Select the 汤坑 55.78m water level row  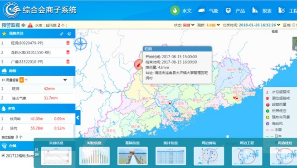[x=37, y=128]
